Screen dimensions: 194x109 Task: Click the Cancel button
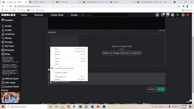point(151,89)
